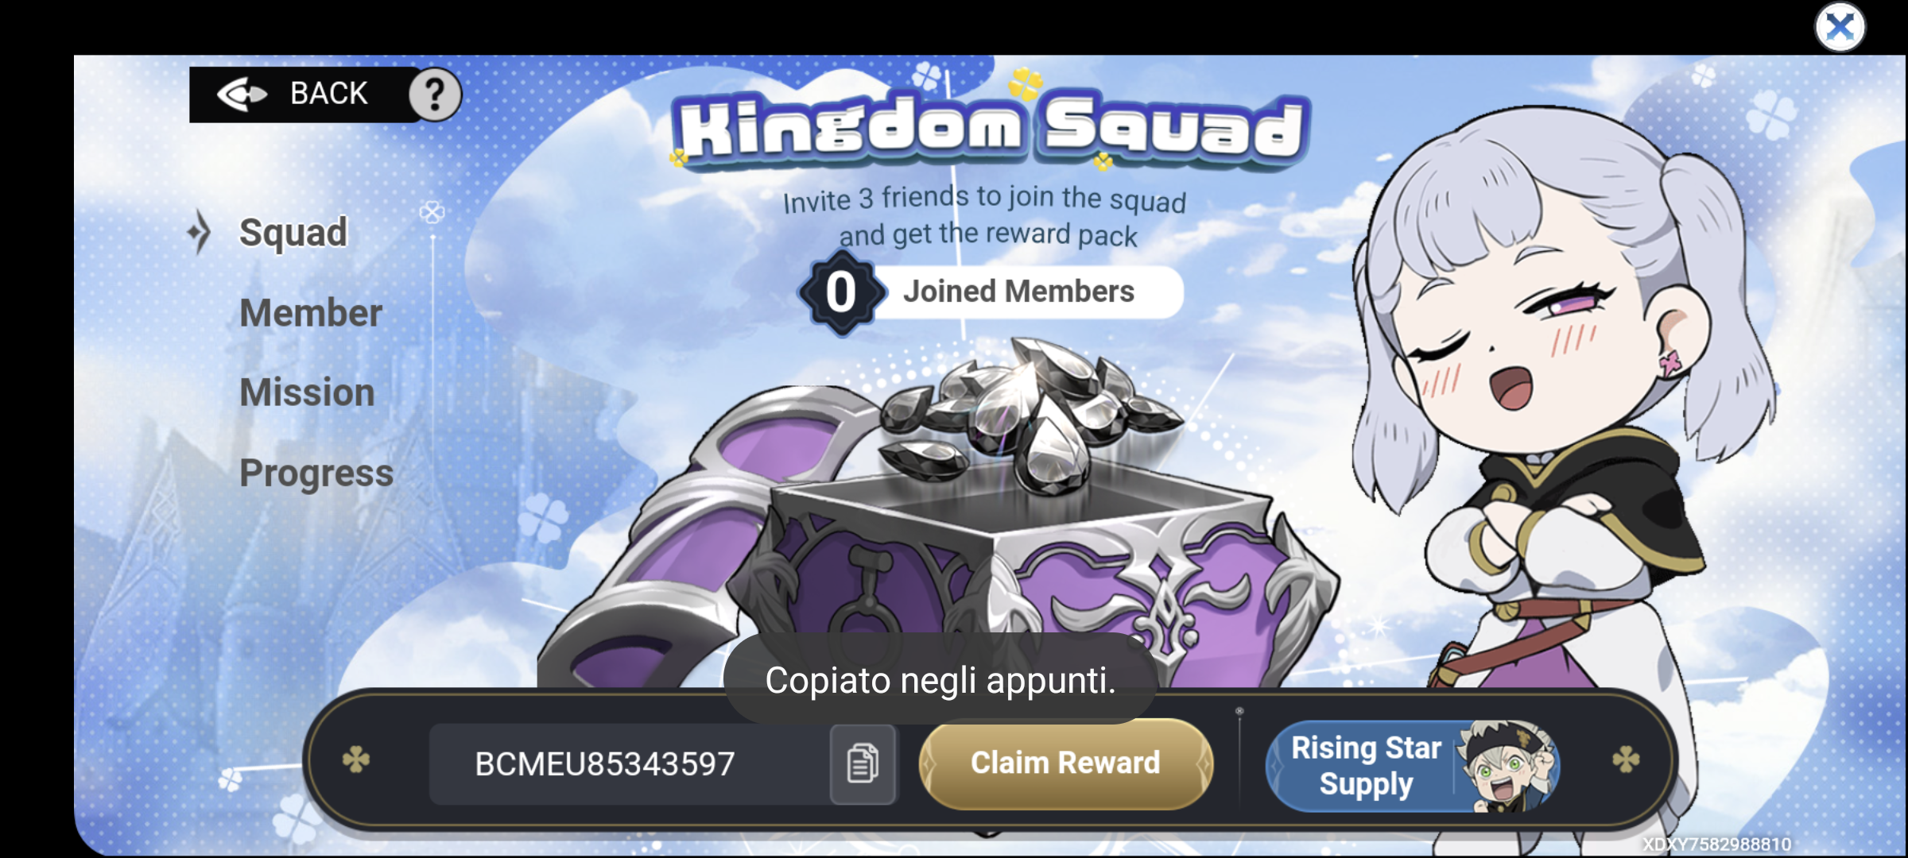Close the overlay with the X icon
The width and height of the screenshot is (1908, 858).
click(x=1840, y=28)
